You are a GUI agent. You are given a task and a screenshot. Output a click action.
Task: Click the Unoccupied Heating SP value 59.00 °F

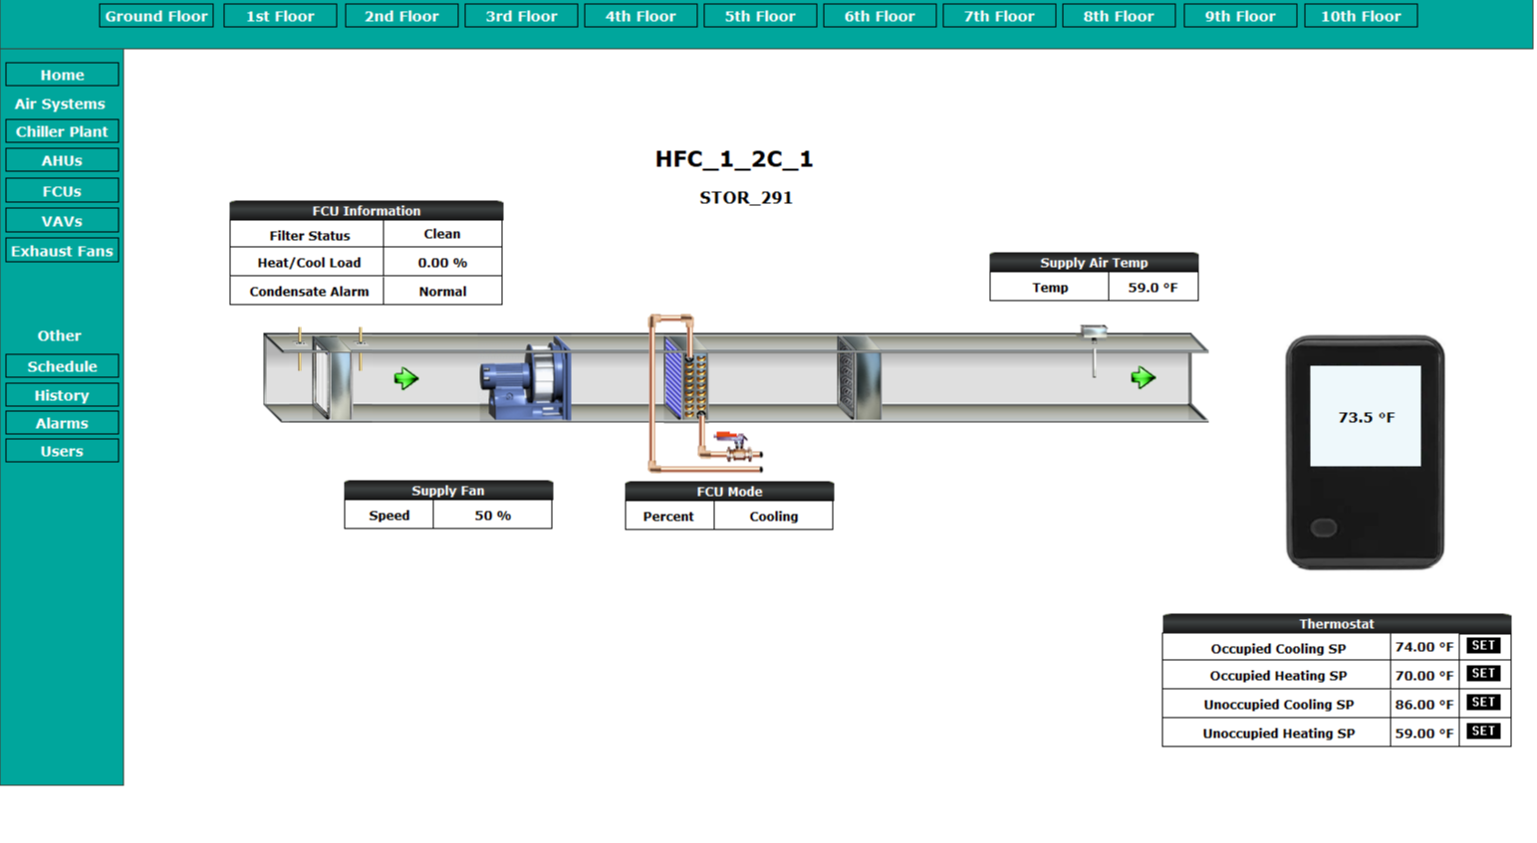[1424, 734]
